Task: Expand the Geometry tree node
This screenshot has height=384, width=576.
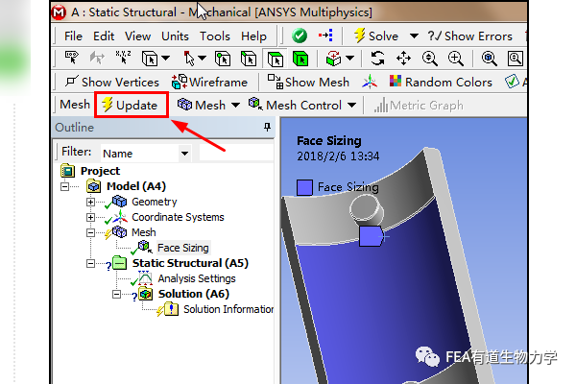Action: [x=90, y=203]
